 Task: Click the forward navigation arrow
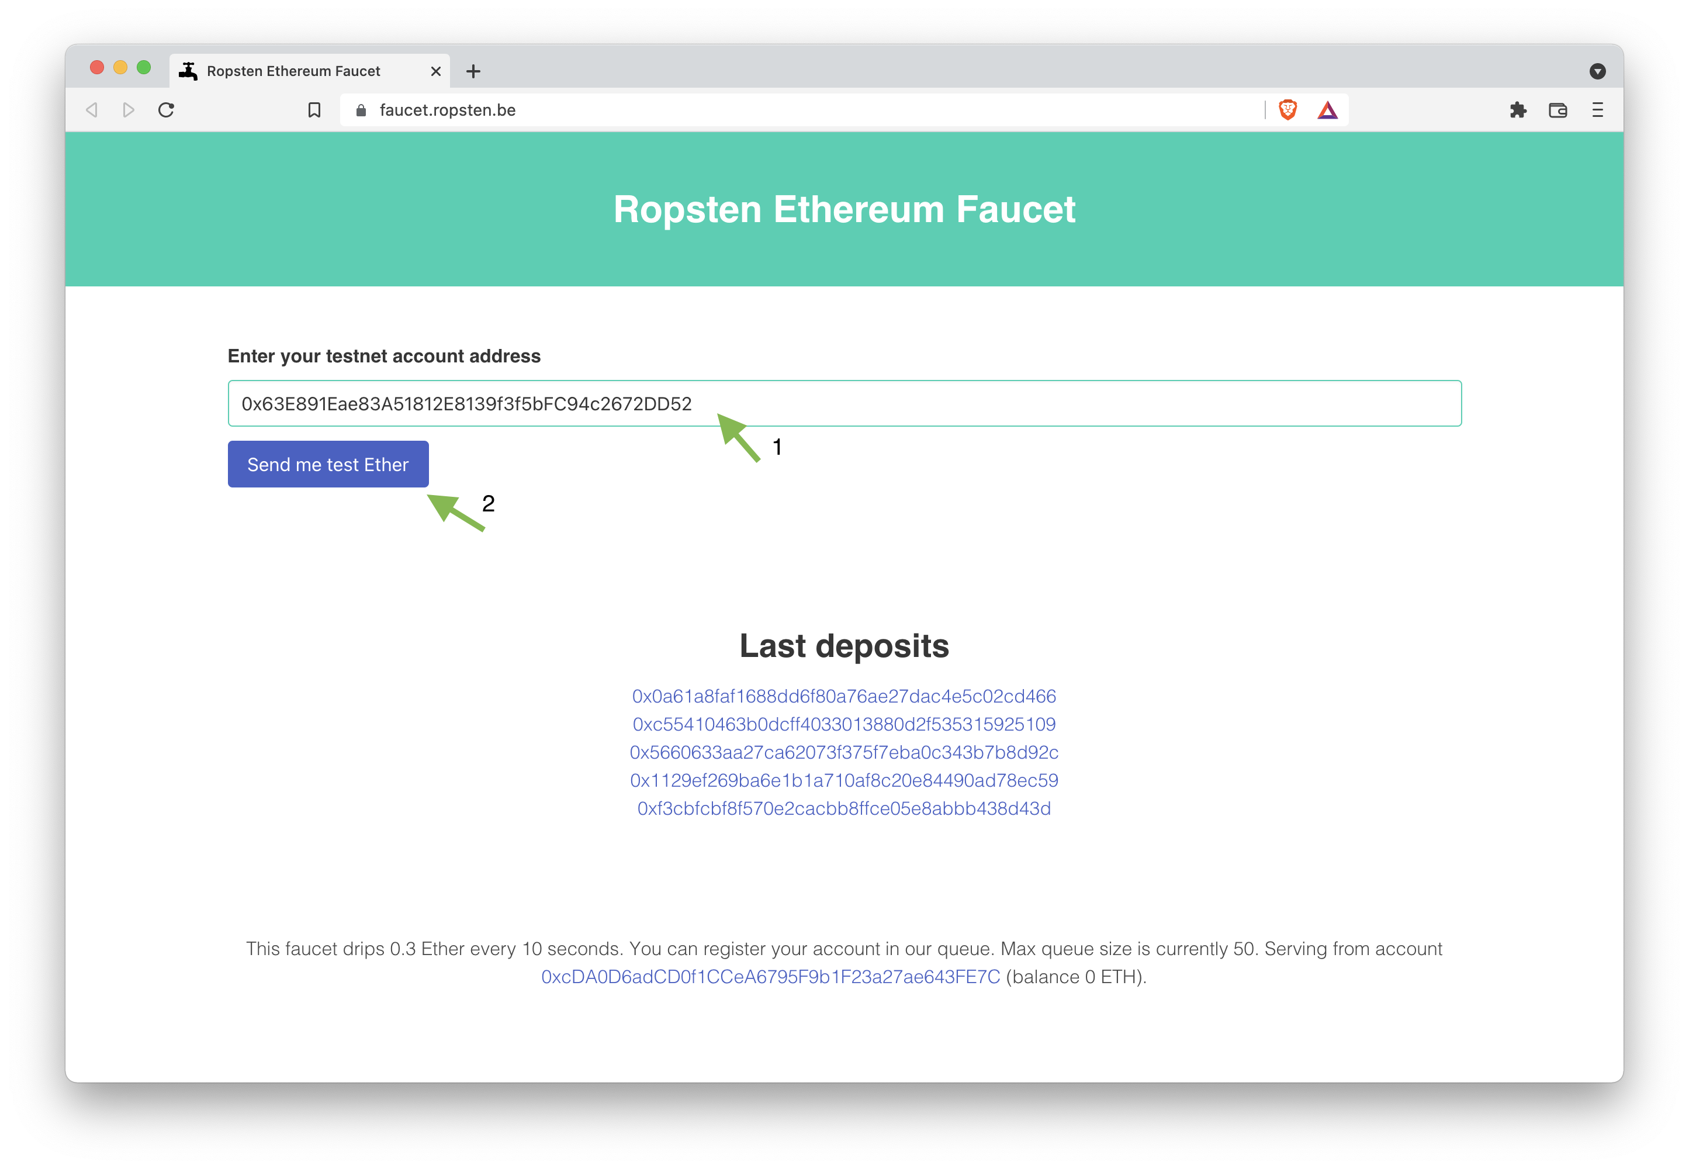(x=129, y=109)
